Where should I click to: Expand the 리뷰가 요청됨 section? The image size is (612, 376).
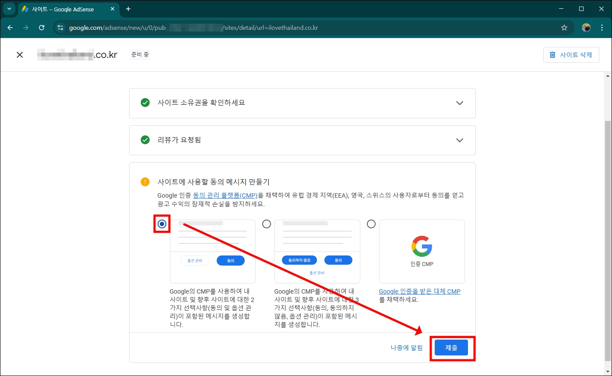(x=460, y=140)
